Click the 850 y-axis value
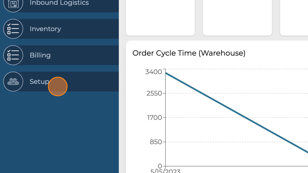Image resolution: width=308 pixels, height=173 pixels. coord(156,142)
